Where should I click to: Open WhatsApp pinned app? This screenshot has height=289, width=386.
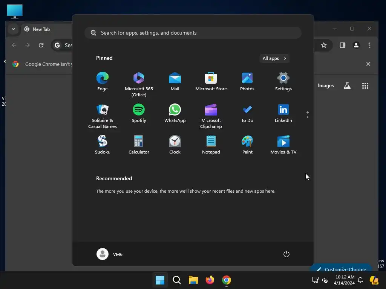[175, 113]
